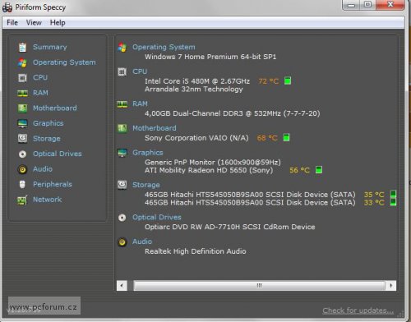Click the Optical Drives disc icon in sidebar
The image size is (411, 322).
click(x=22, y=154)
